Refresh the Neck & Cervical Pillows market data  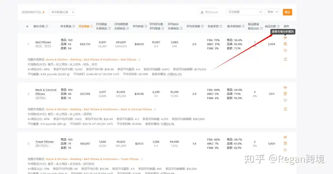coord(285,109)
